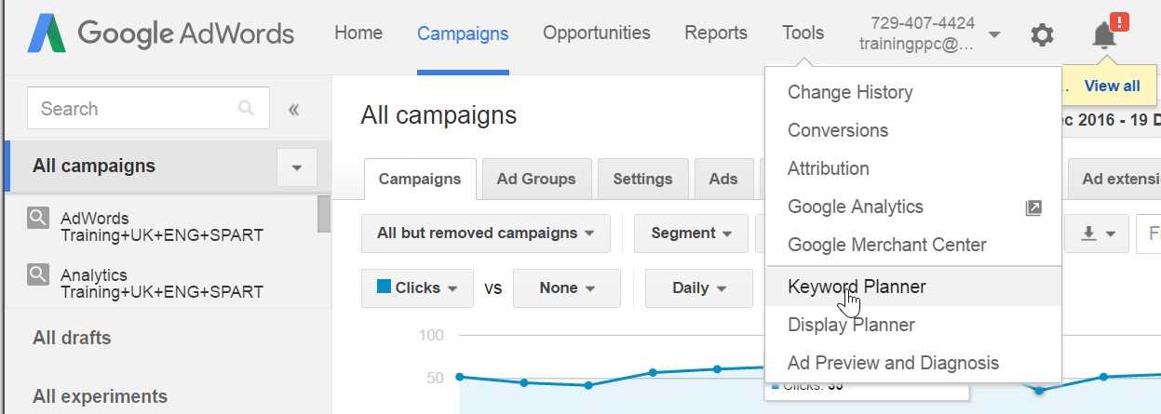Click the campaign search input field
Viewport: 1161px width, 414px height.
[x=135, y=109]
